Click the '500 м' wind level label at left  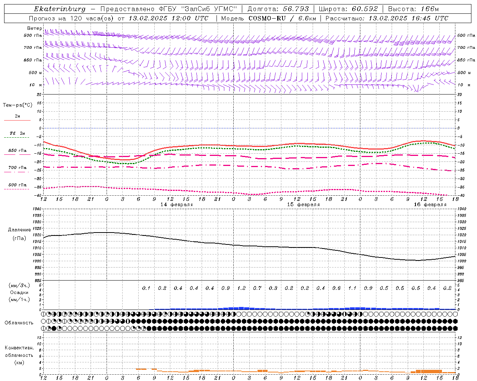[x=35, y=73]
